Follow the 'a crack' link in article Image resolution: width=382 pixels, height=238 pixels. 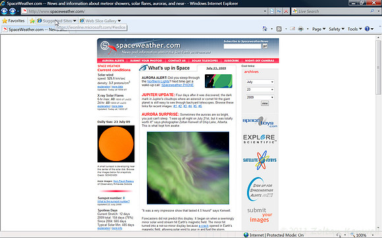point(204,226)
